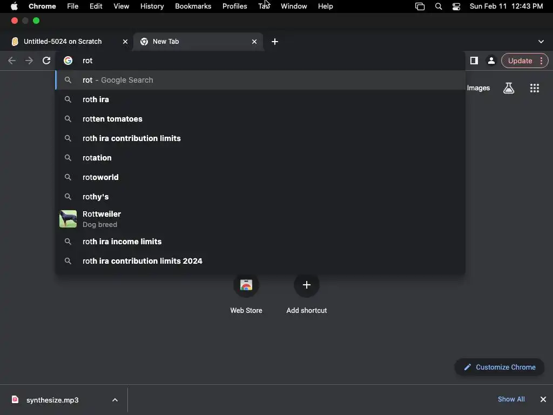This screenshot has width=553, height=415.
Task: Expand the tab search chevron
Action: (x=541, y=42)
